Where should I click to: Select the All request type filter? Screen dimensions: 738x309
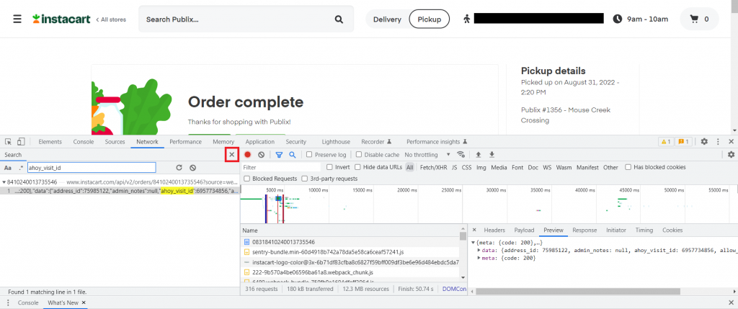click(x=410, y=167)
